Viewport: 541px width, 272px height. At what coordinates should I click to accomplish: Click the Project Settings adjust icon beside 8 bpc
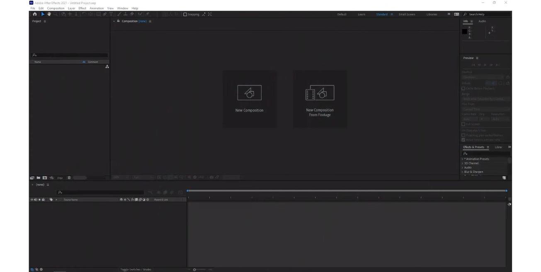[51, 178]
